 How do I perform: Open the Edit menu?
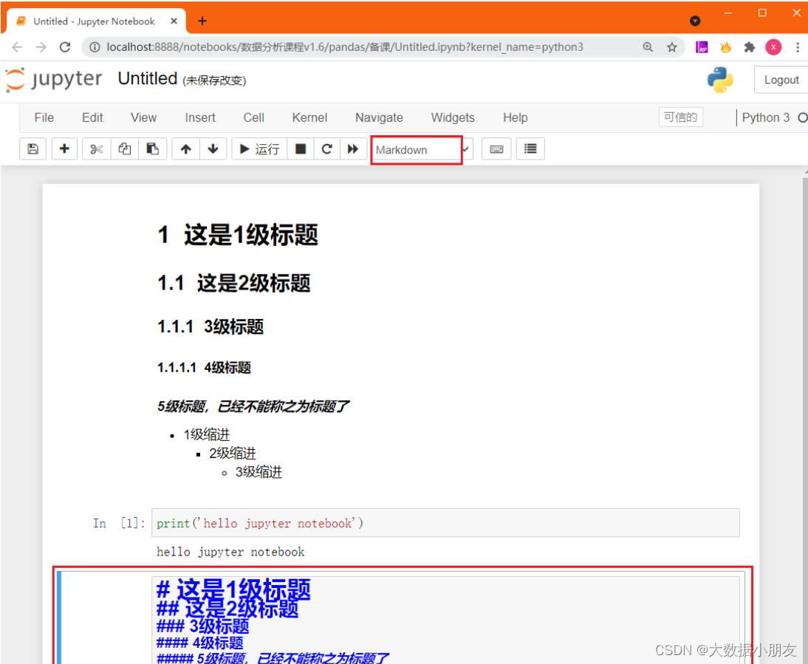click(92, 117)
